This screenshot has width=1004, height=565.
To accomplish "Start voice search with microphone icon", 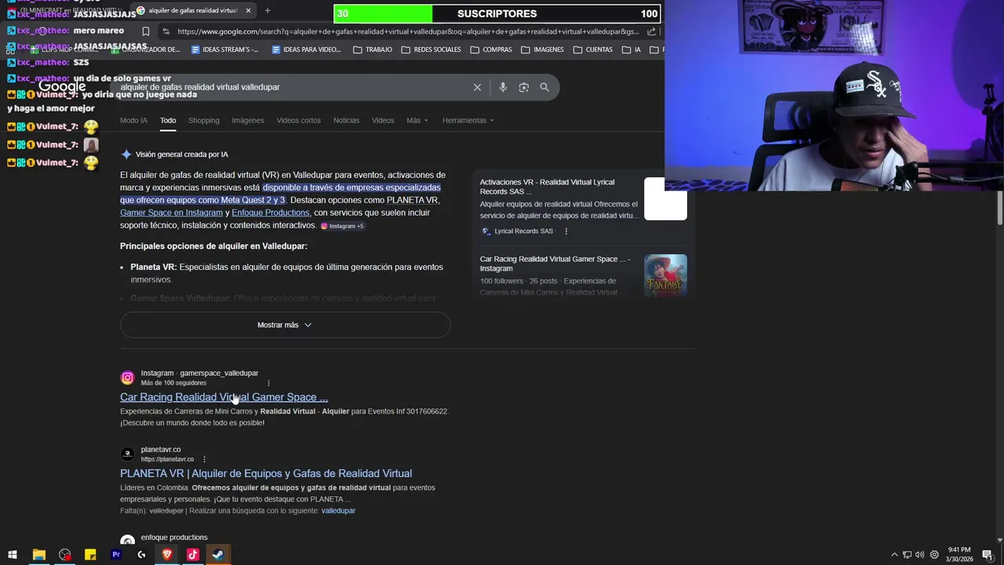I will click(x=503, y=87).
